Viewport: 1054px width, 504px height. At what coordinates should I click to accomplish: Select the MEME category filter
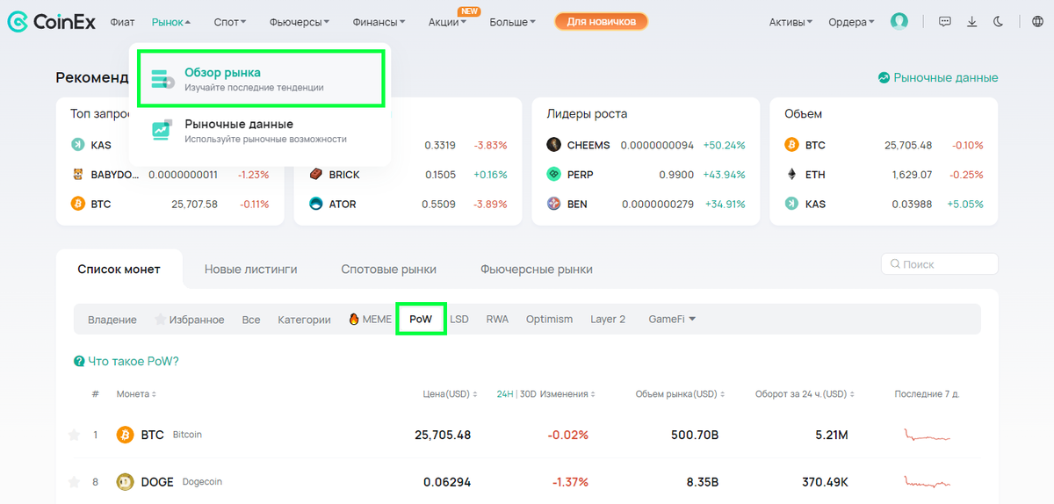(370, 320)
